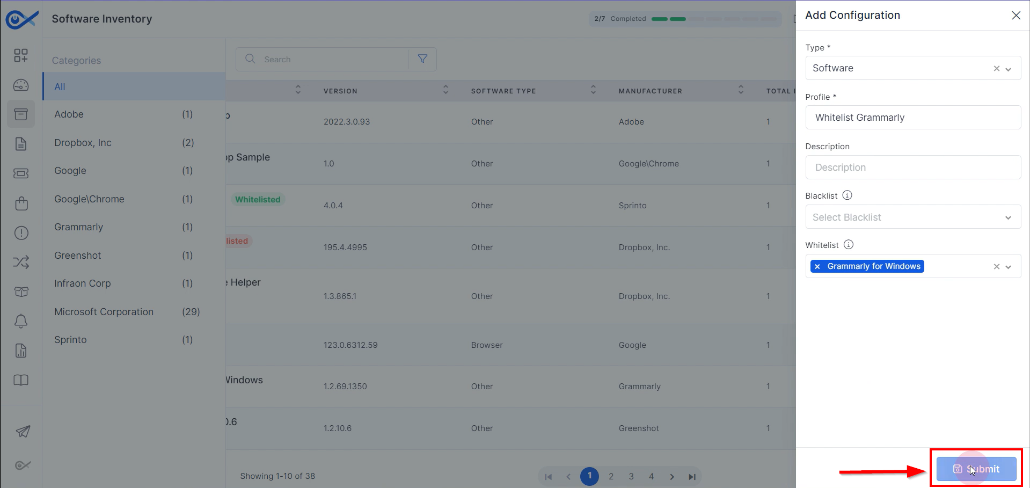Click the info icon next to Blacklist
The image size is (1030, 488).
(847, 195)
